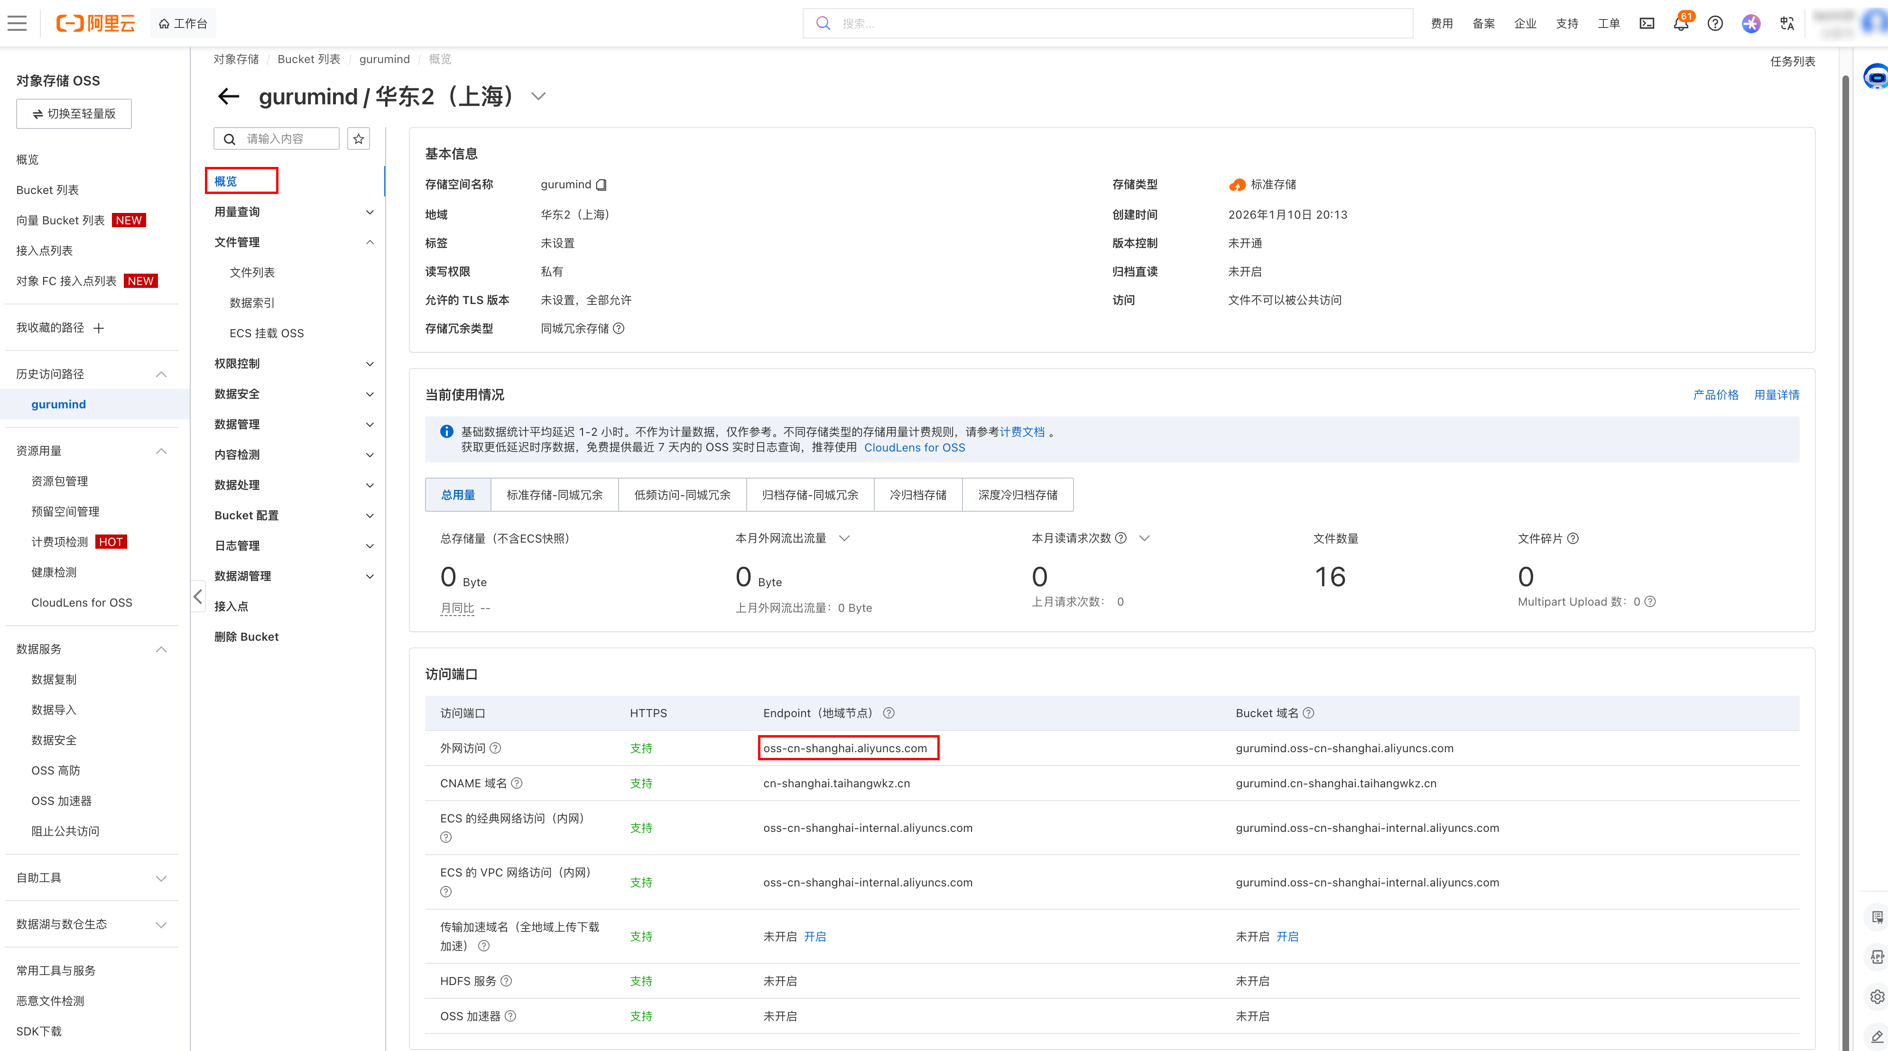The image size is (1888, 1051).
Task: Open the CloudLens for OSS link
Action: pos(914,447)
